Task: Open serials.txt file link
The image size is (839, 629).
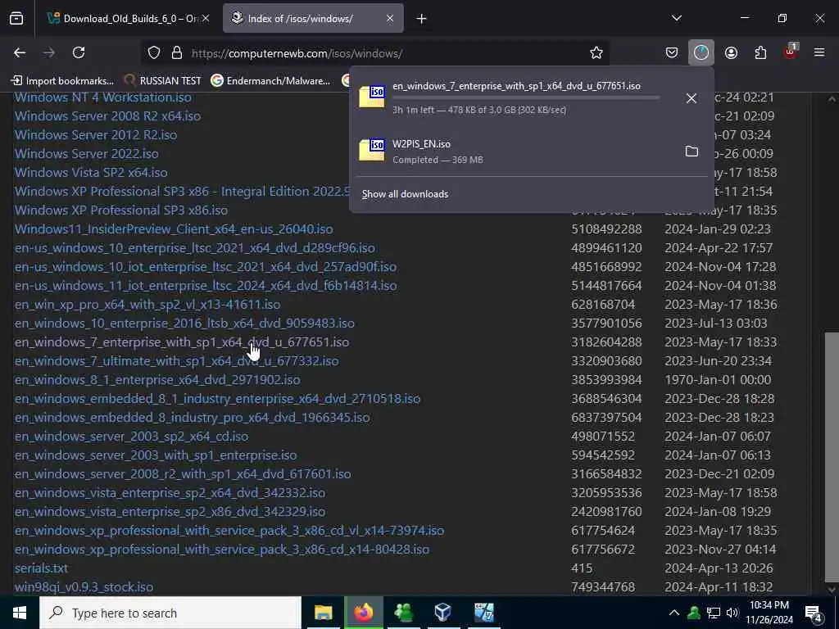Action: pyautogui.click(x=41, y=568)
